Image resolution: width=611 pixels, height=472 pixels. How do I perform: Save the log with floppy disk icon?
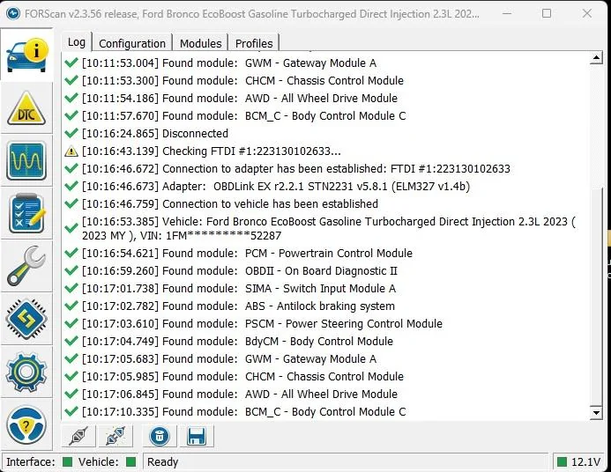click(197, 436)
